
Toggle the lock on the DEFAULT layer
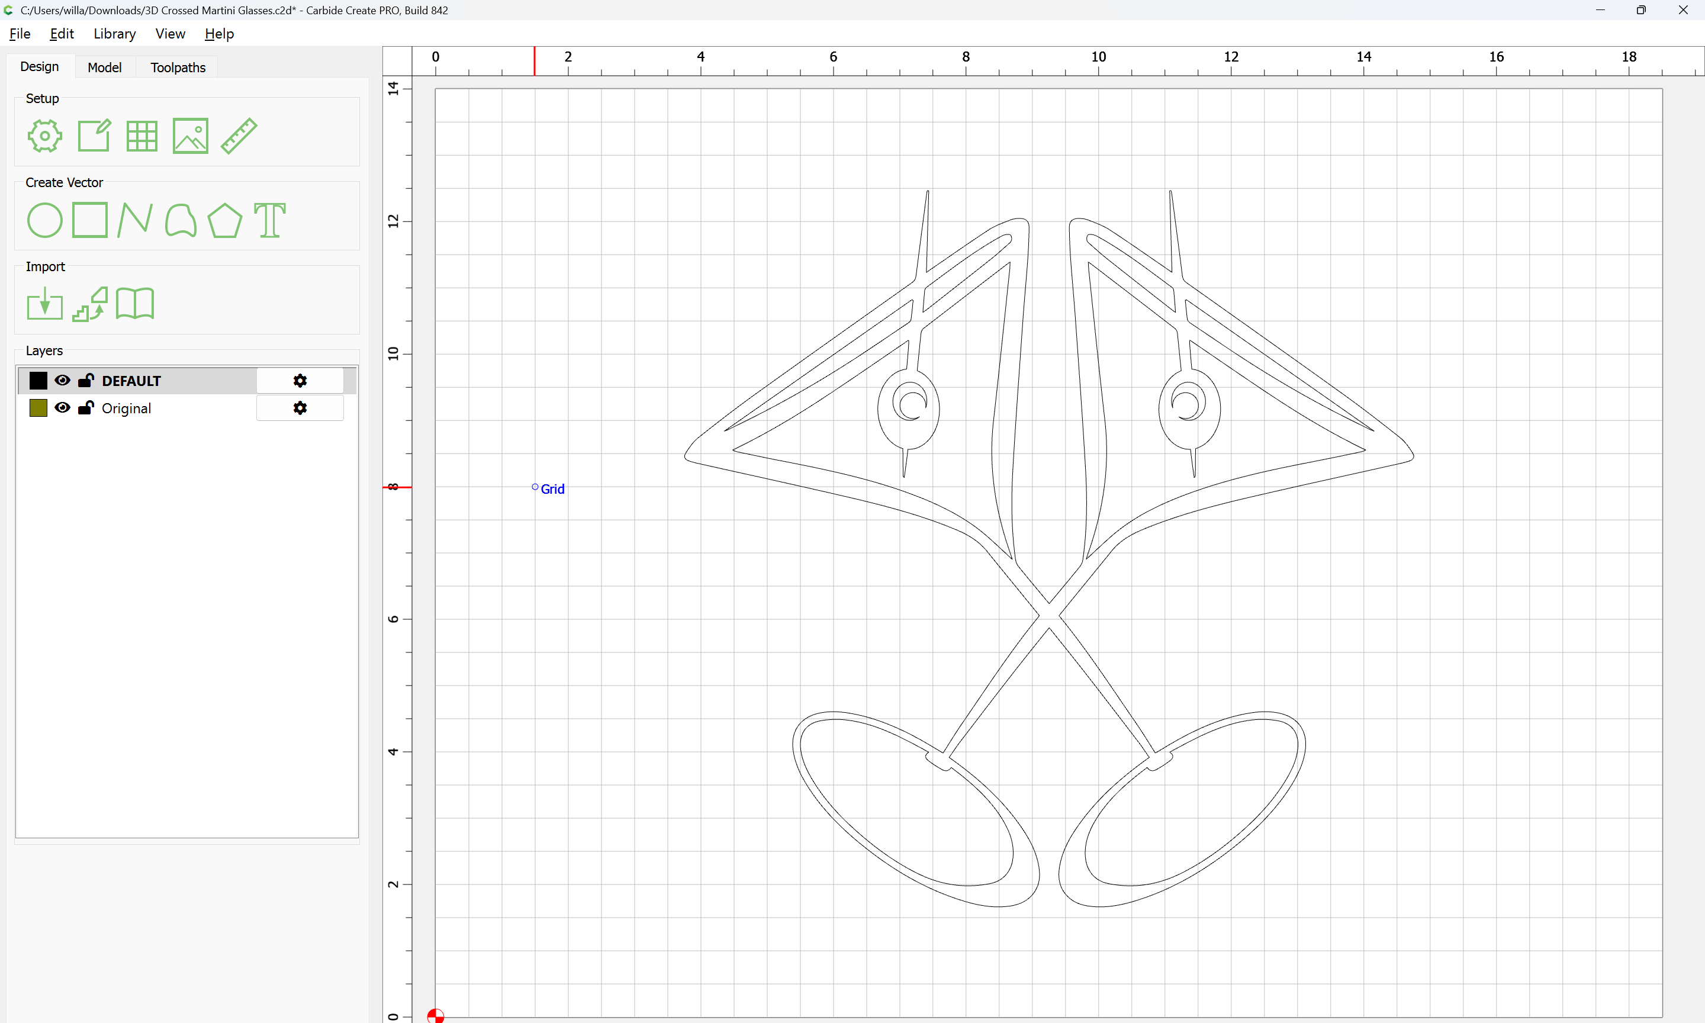point(86,381)
